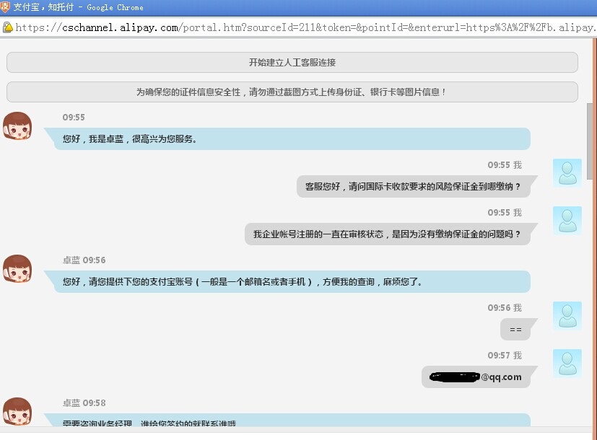Viewport: 597px width, 440px height.
Task: Click user avatar beside the 国际卡收款 question
Action: pyautogui.click(x=567, y=173)
